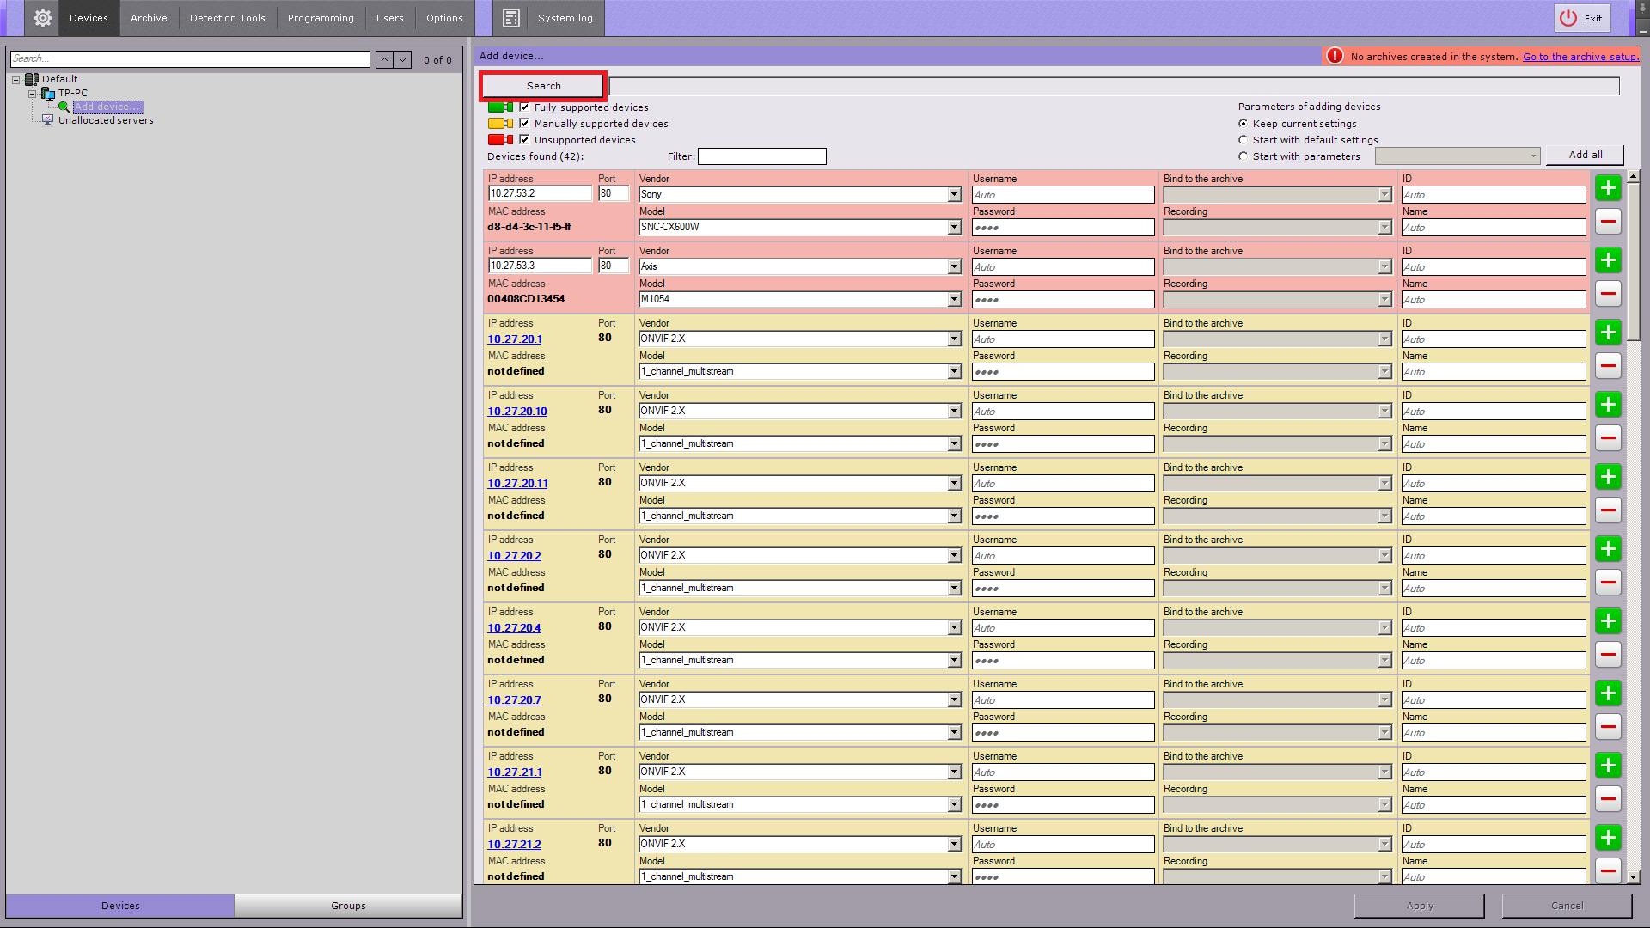
Task: Click red warning icon in archive notification
Action: tap(1335, 56)
